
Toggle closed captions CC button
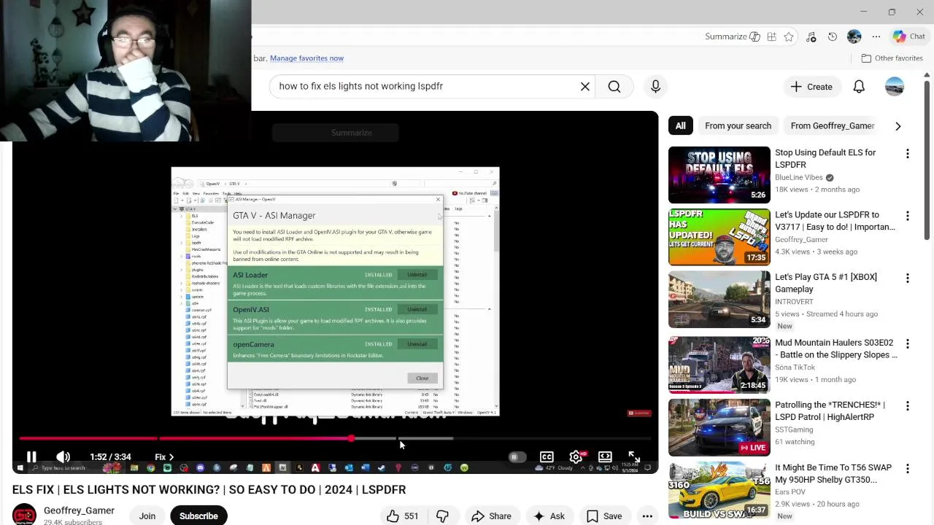coord(547,456)
